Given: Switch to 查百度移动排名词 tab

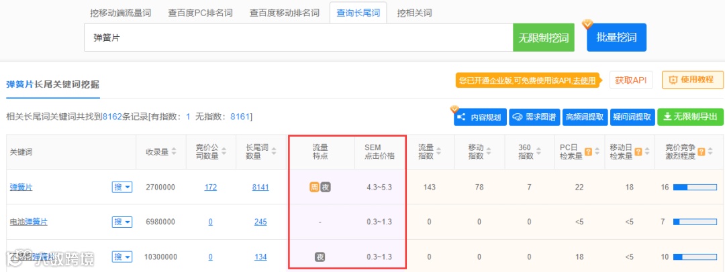Looking at the screenshot, I should 285,13.
